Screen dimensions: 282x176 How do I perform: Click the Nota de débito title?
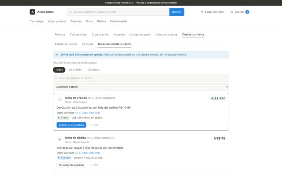pos(75,138)
